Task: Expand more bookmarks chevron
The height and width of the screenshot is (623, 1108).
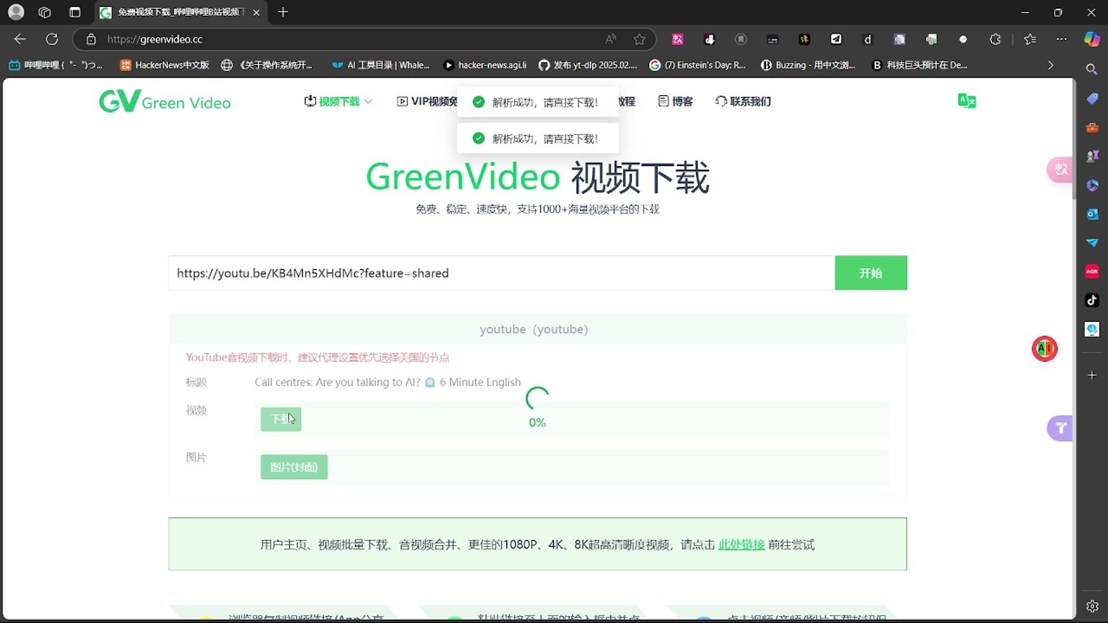Action: point(1050,65)
